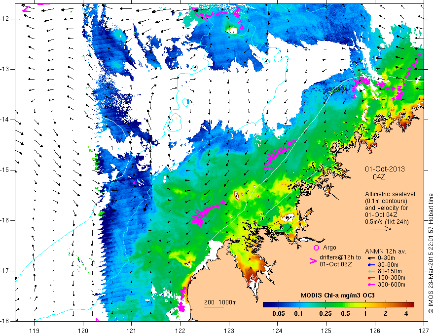Image resolution: width=434 pixels, height=336 pixels.
Task: Click the 'Argo' legend label
Action: click(x=329, y=248)
